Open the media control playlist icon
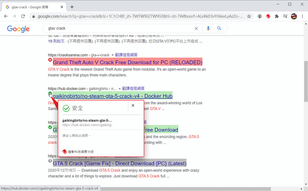Viewport: 308px width, 191px height. pos(285,16)
